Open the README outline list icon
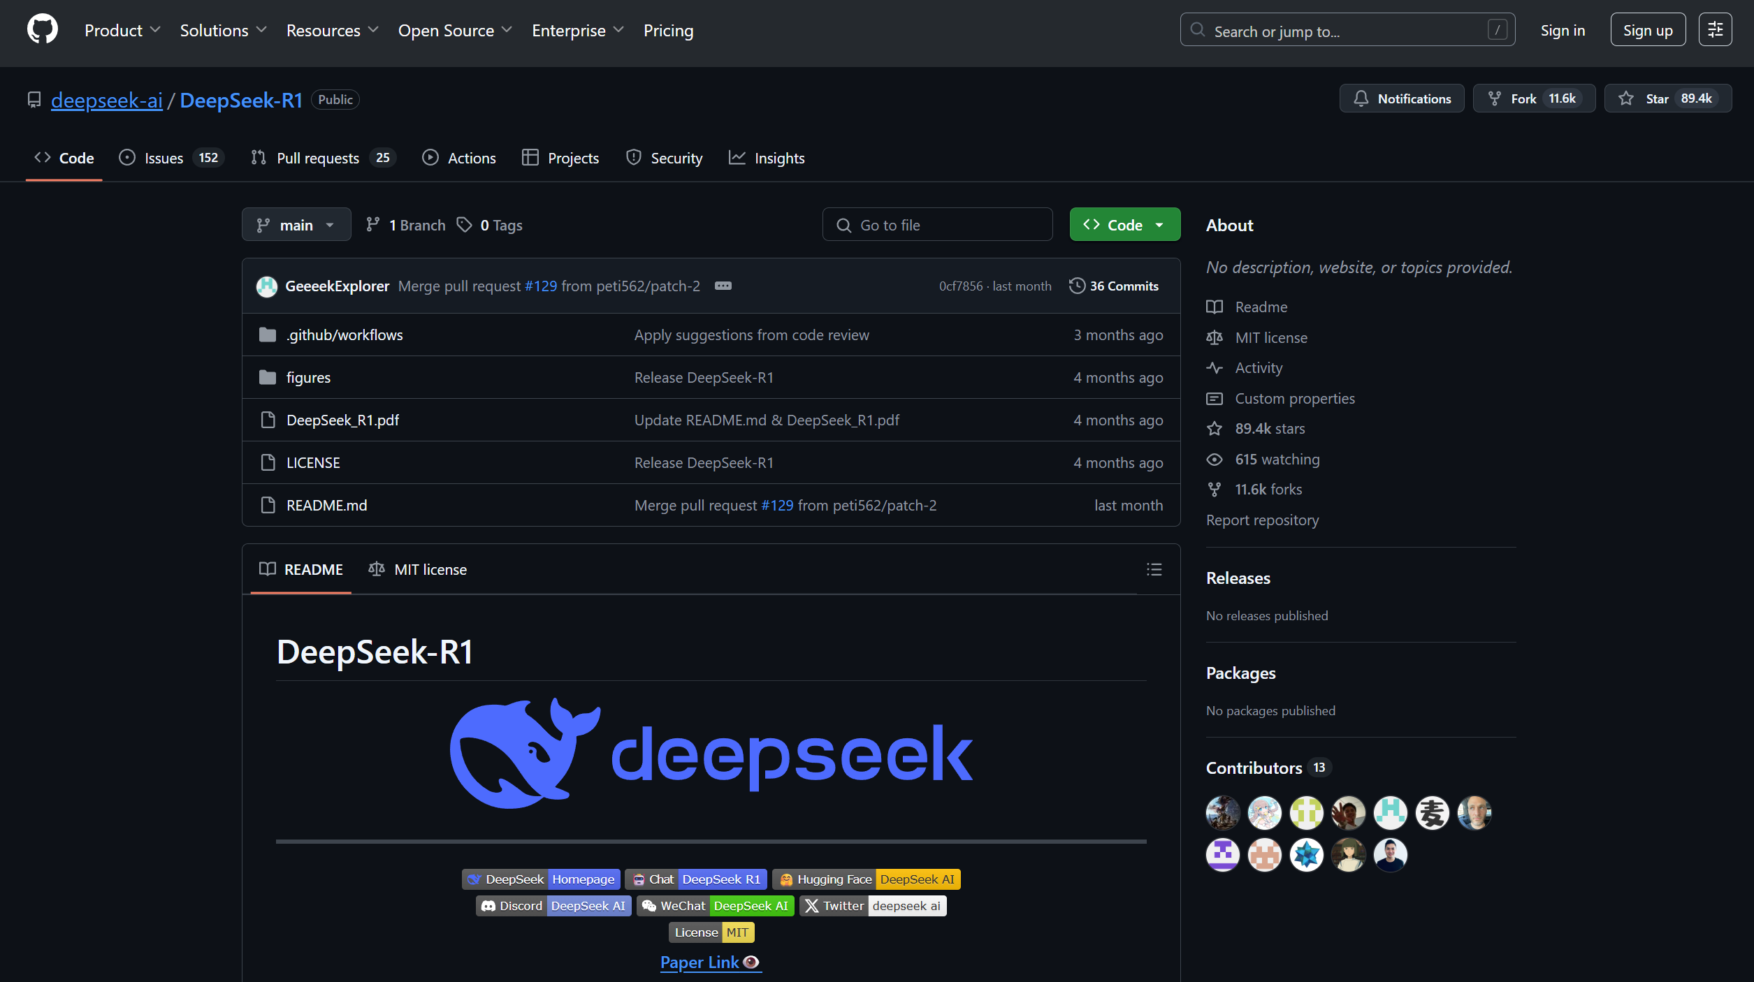This screenshot has height=982, width=1754. click(1154, 569)
